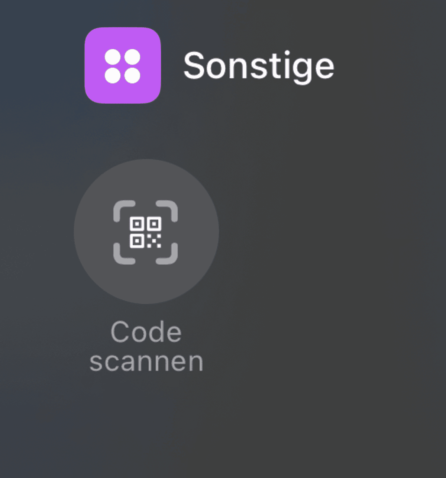This screenshot has height=478, width=446.
Task: Click the word "scannen" under the circle
Action: [x=146, y=362]
